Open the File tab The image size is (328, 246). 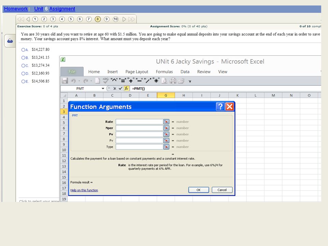coord(72,72)
